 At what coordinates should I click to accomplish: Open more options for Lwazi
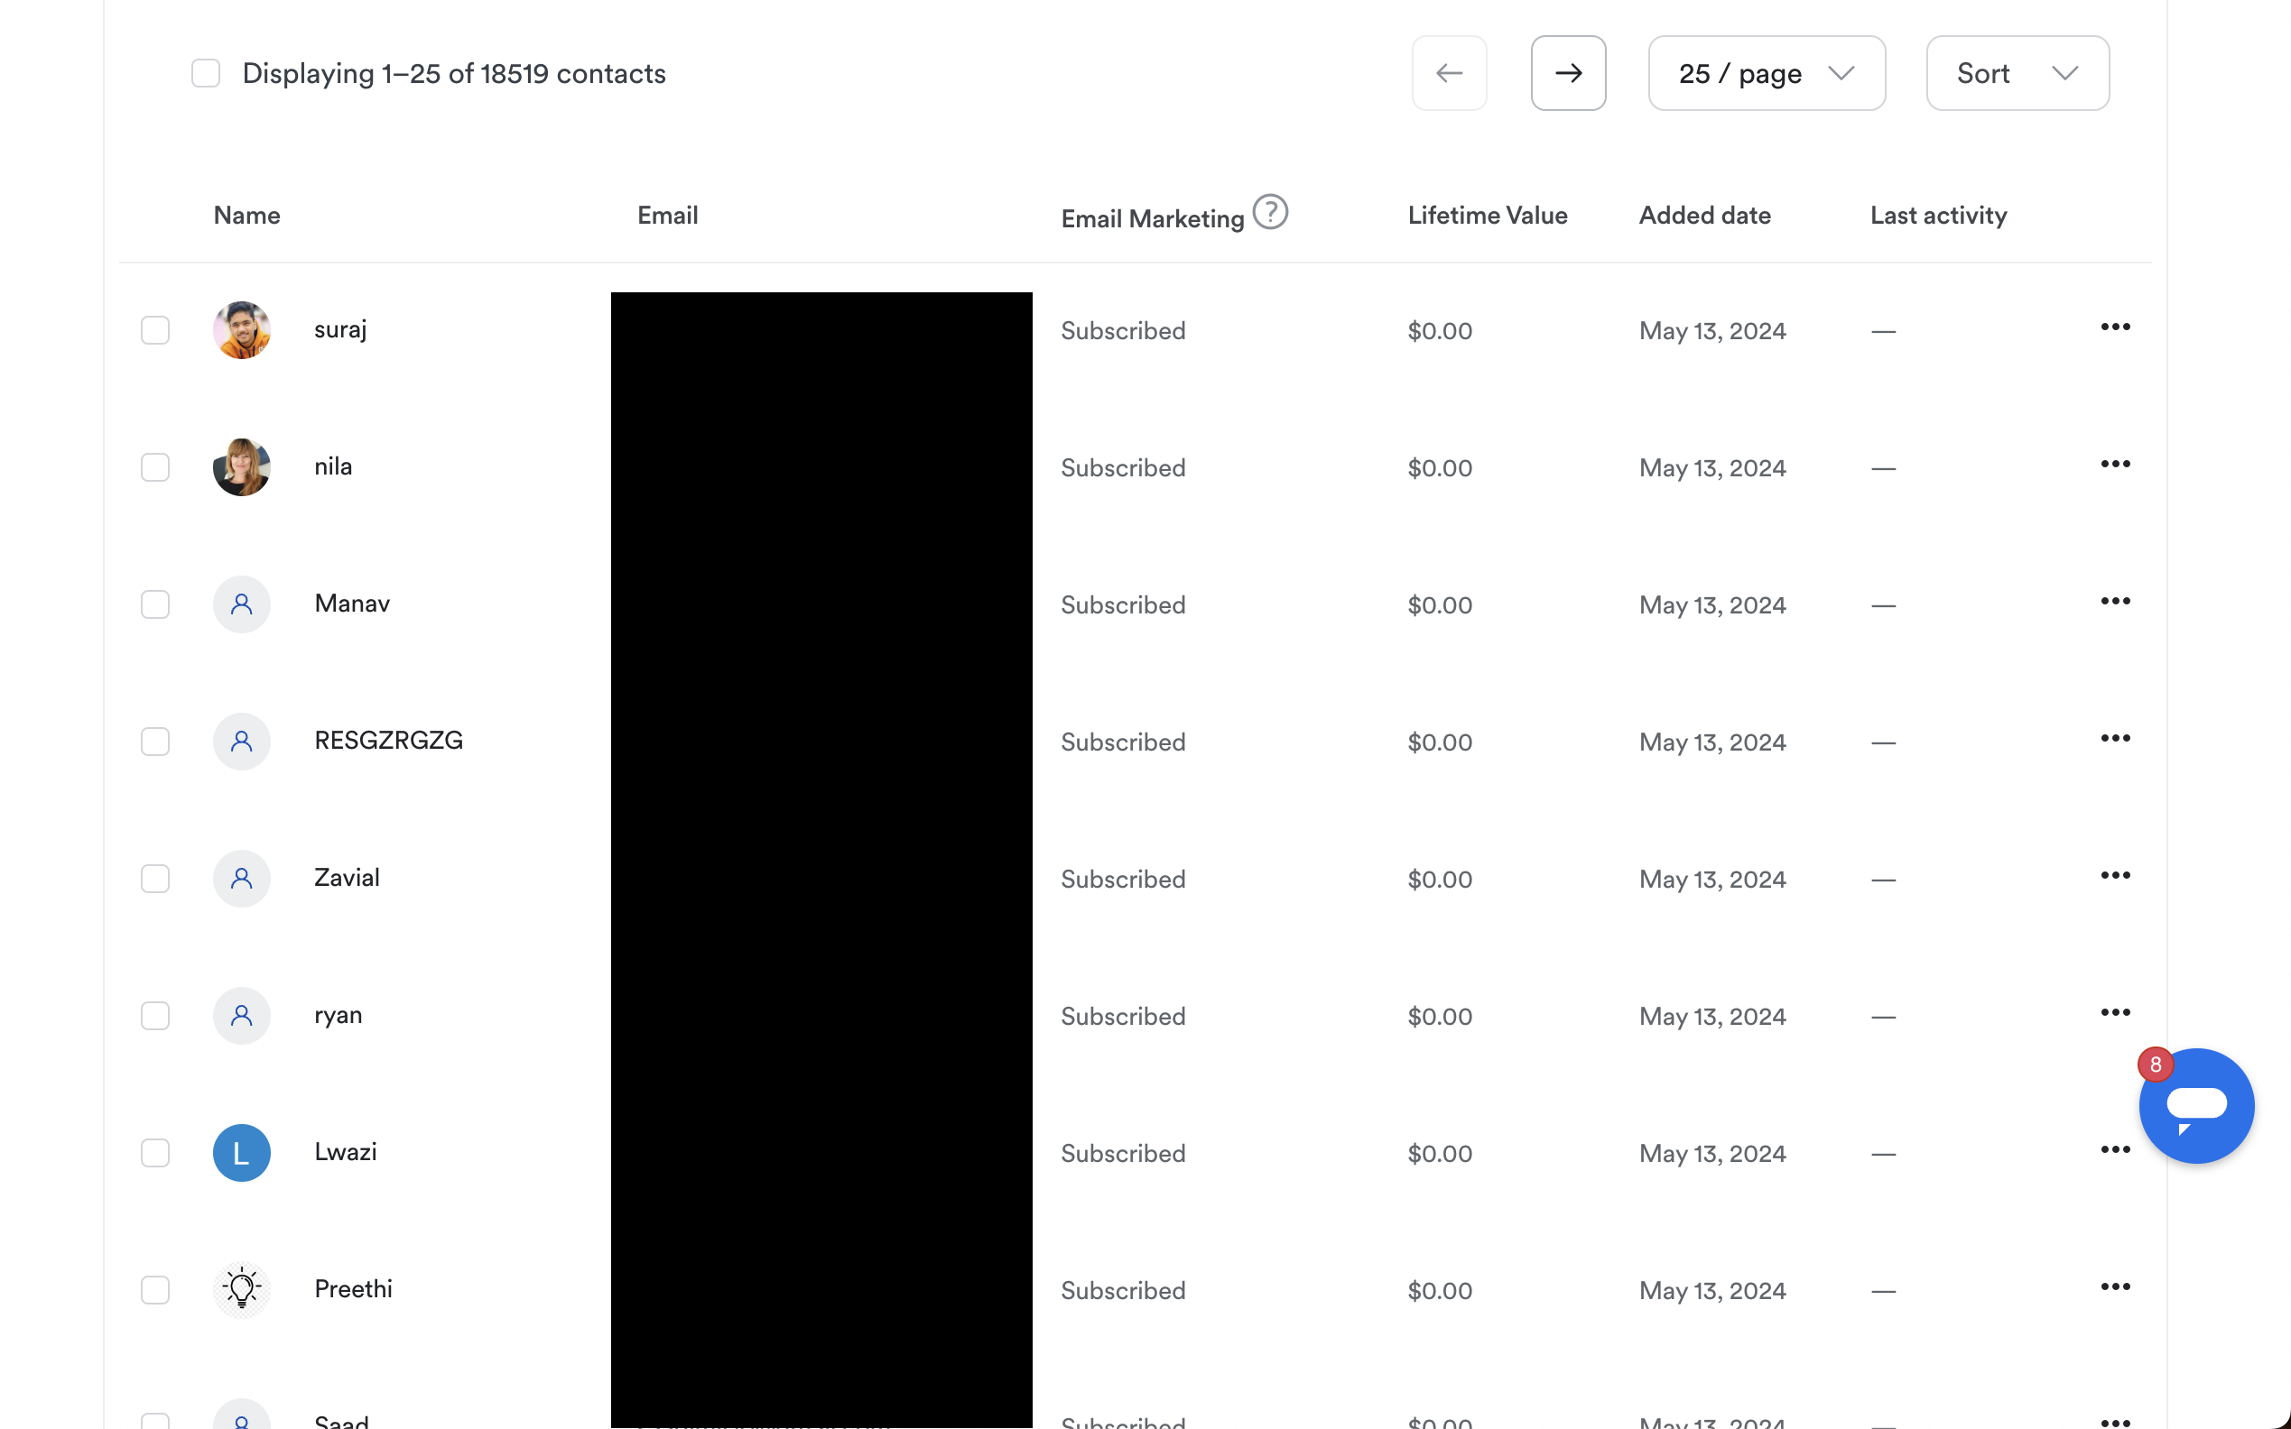click(2114, 1149)
